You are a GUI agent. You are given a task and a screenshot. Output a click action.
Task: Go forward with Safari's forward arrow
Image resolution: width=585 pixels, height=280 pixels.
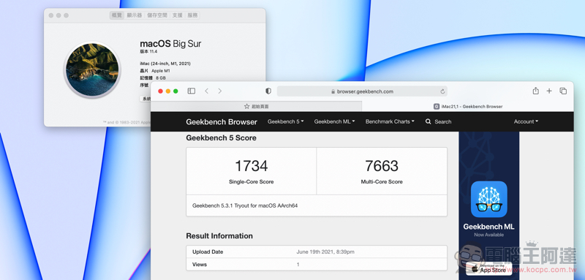coord(220,91)
